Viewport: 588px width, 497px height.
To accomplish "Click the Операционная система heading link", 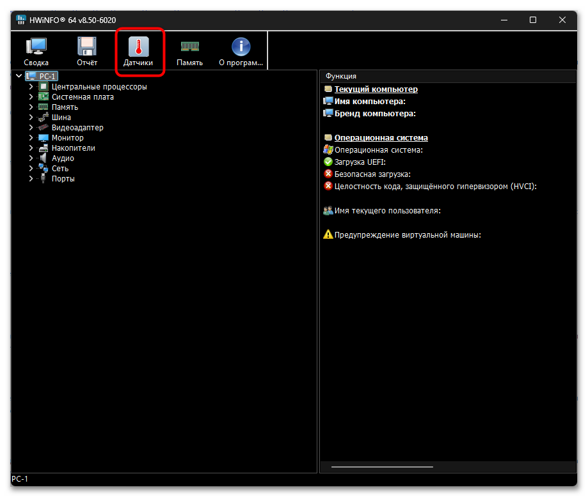I will coord(381,138).
